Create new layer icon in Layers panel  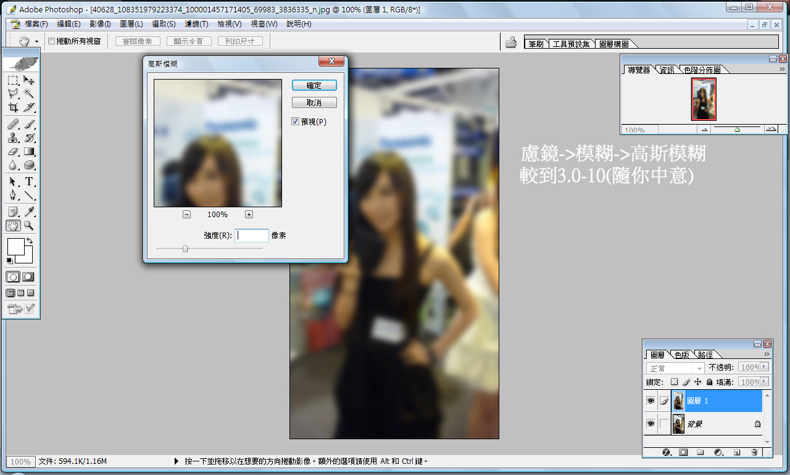(736, 452)
